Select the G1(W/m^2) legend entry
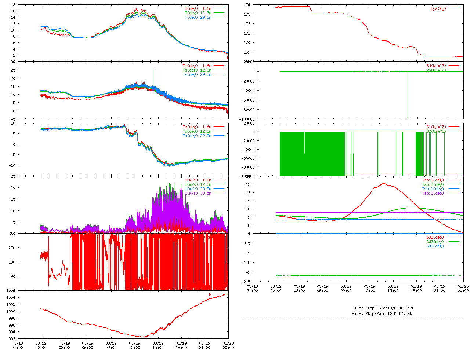Screen dimensions: 470x352 [x=436, y=127]
